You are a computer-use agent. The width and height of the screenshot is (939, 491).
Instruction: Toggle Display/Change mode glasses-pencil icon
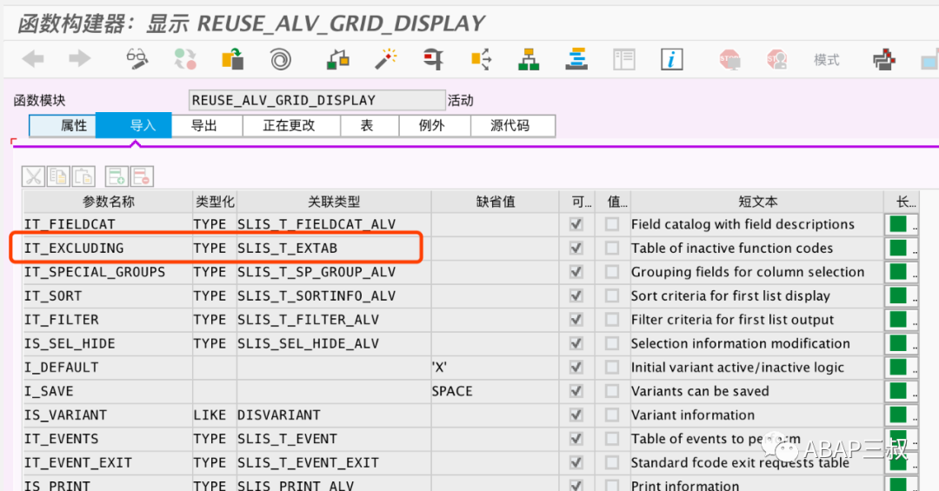click(x=137, y=59)
